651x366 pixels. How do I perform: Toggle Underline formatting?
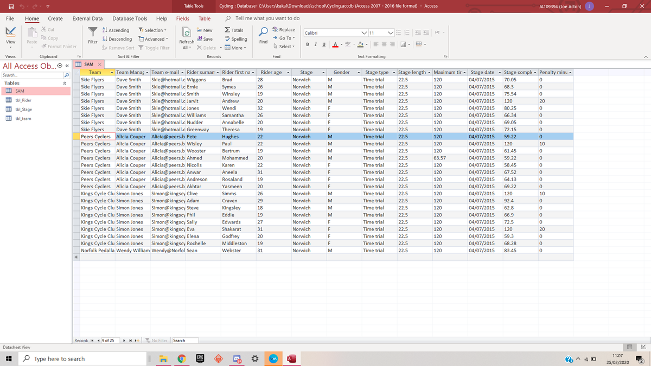(x=324, y=44)
